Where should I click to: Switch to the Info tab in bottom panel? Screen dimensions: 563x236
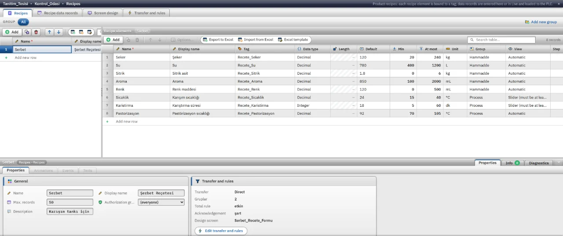512,163
